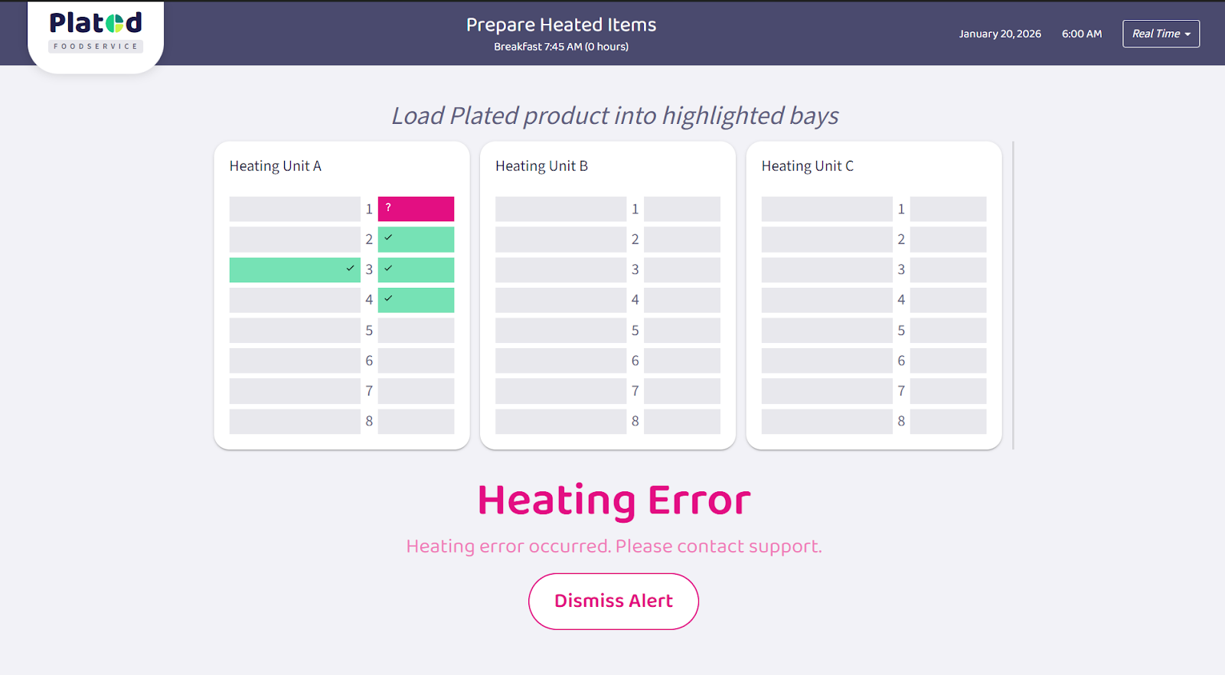Viewport: 1225px width, 675px height.
Task: Open the Real Time dropdown
Action: click(x=1161, y=34)
